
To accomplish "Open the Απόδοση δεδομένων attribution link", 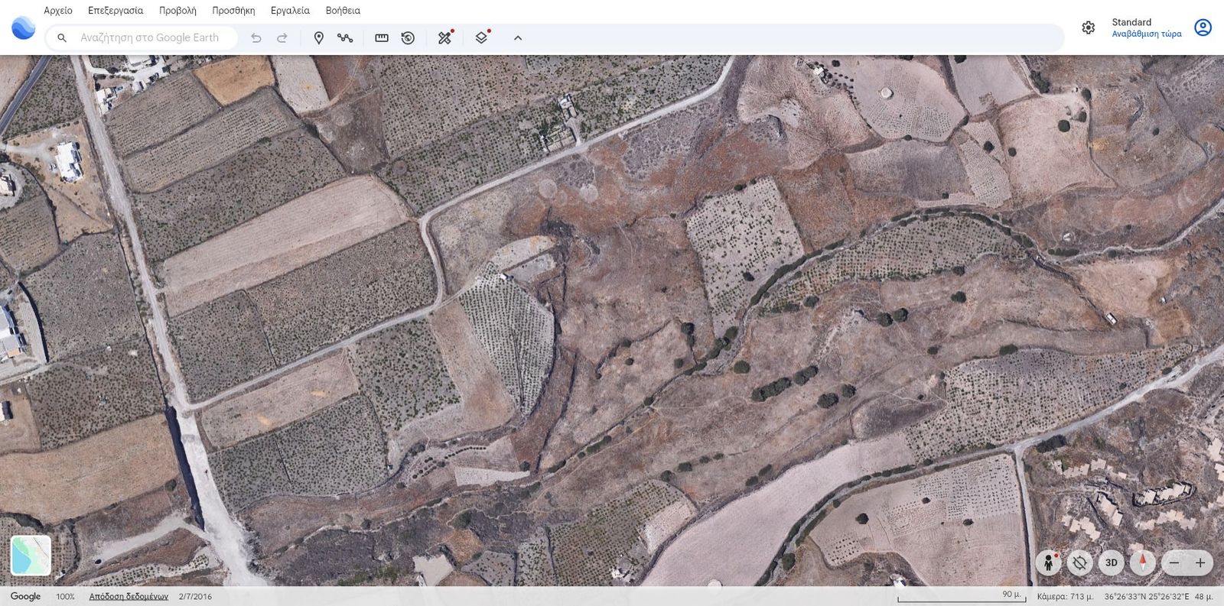I will click(129, 596).
